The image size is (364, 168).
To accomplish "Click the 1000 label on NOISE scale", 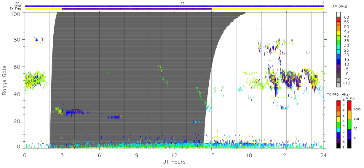I will coord(356,119).
